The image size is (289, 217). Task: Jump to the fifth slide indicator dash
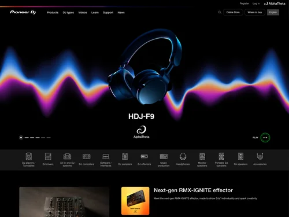(49, 138)
